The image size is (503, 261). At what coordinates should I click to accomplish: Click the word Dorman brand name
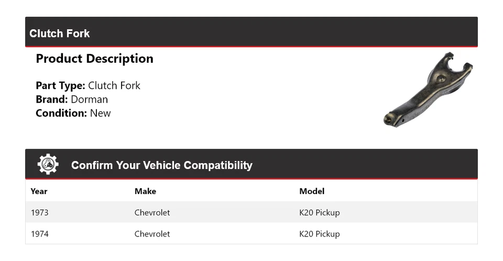tap(90, 99)
